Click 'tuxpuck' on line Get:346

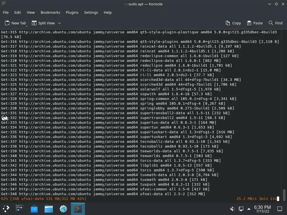click(148, 184)
